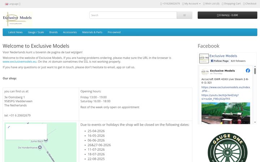The image size is (260, 162).
Task: Click the Gauge One wheel badge
Action: (x=227, y=147)
